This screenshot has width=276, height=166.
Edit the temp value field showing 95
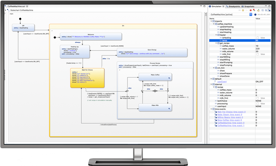click(259, 40)
